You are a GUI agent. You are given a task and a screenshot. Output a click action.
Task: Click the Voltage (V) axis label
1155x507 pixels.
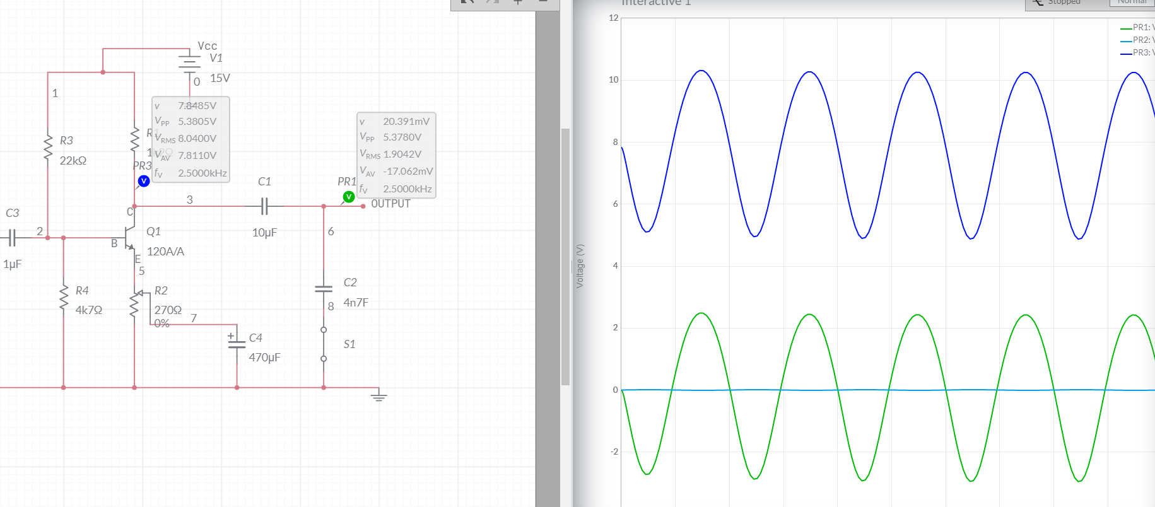(x=580, y=266)
